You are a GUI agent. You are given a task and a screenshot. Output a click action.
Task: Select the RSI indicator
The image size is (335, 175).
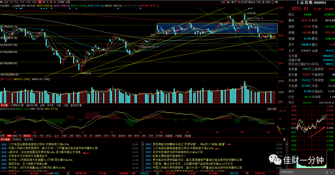(x=42, y=136)
